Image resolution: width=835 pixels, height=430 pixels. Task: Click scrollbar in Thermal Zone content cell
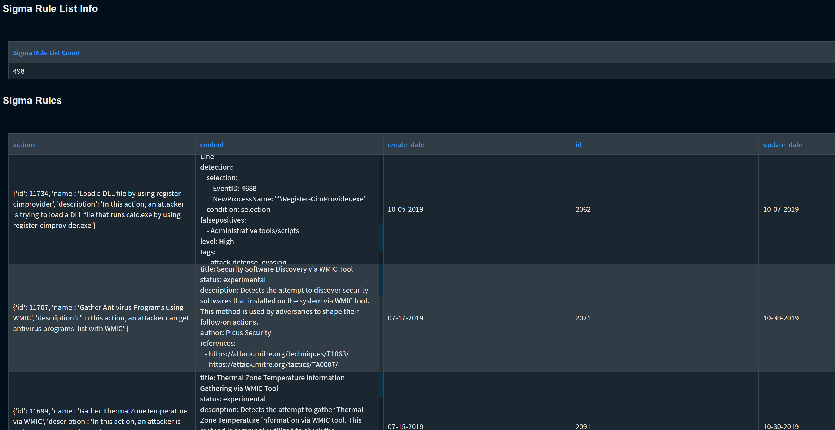click(x=381, y=385)
